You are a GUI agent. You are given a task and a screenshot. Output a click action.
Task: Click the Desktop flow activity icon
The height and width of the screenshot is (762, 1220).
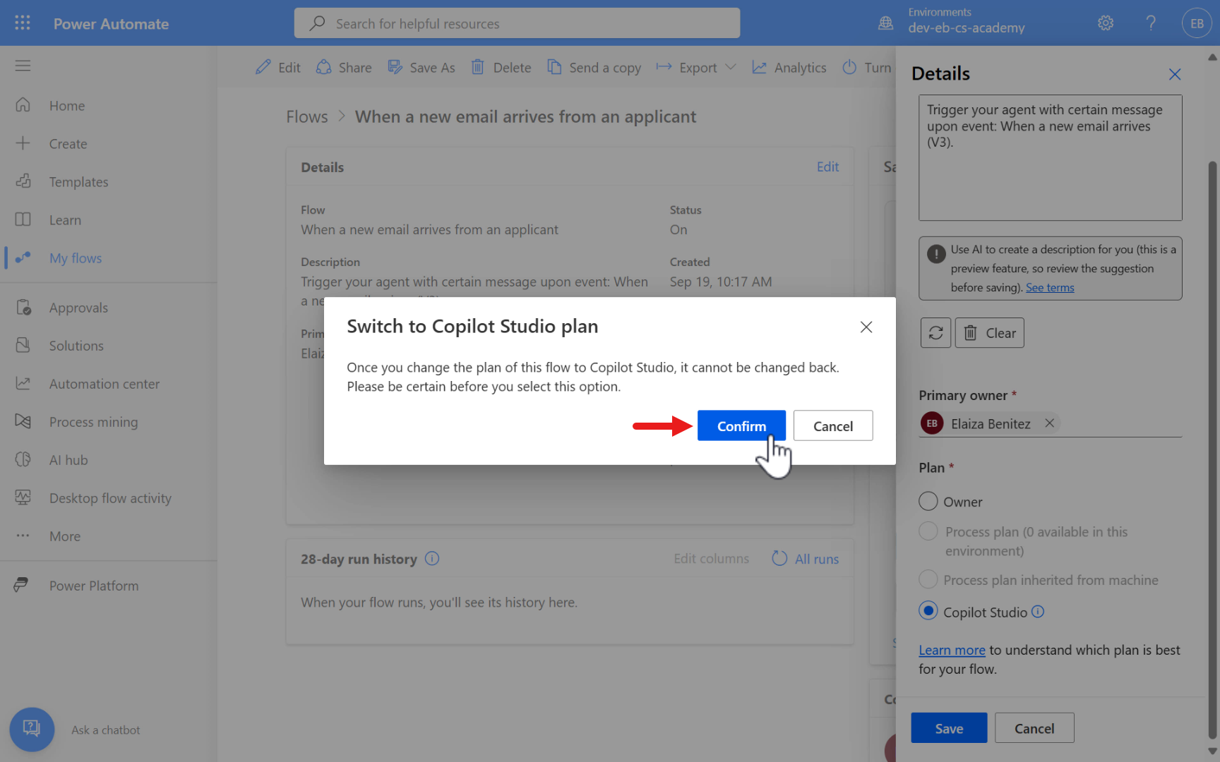pyautogui.click(x=23, y=497)
